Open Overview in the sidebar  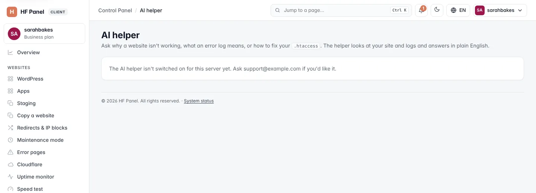click(45, 52)
